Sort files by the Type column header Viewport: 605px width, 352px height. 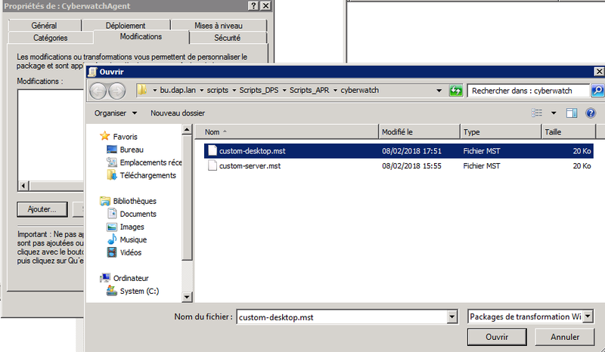[x=501, y=132]
